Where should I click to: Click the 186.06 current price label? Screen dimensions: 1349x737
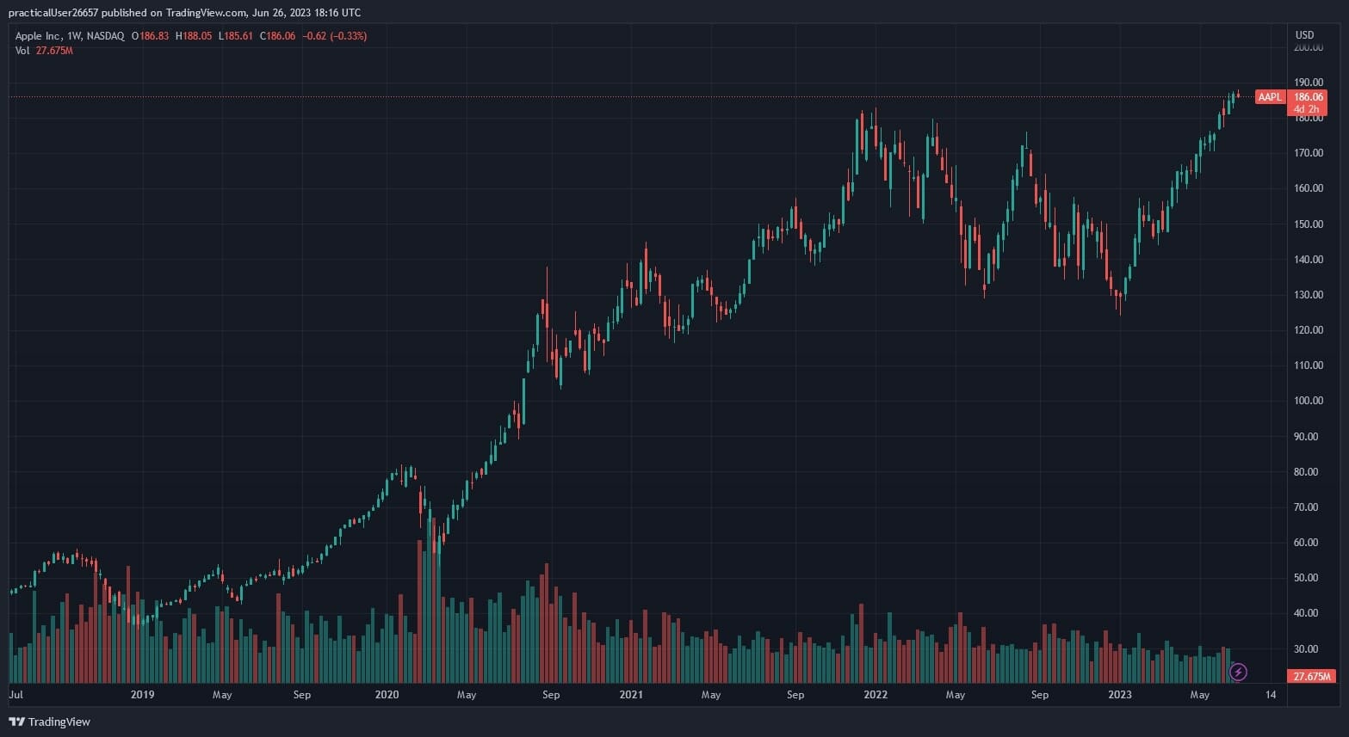[x=1308, y=97]
